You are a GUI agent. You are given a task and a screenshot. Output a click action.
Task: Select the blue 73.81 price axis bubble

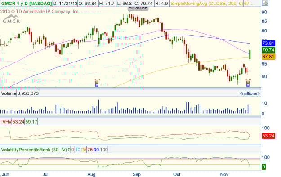point(268,43)
